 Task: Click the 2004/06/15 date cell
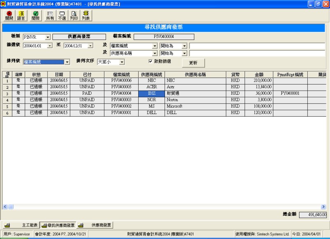(59, 80)
